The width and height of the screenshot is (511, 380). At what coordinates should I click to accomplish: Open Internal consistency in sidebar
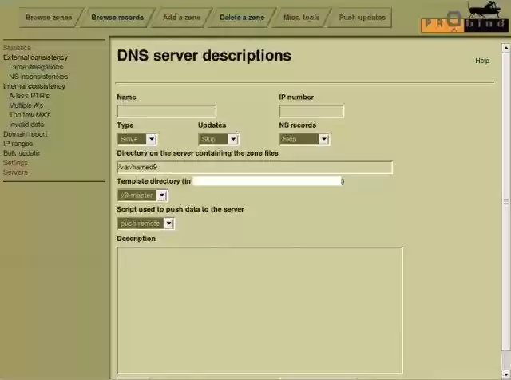click(34, 86)
